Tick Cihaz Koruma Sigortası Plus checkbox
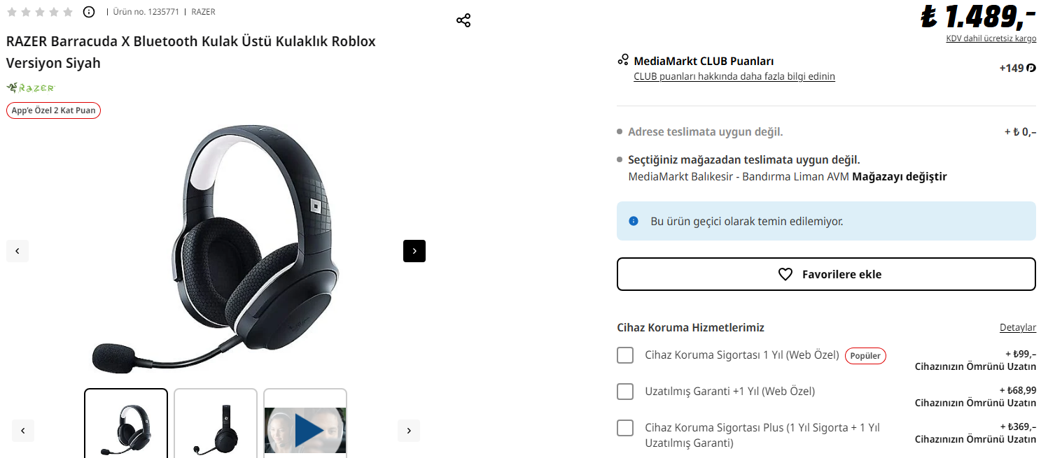 pos(625,428)
